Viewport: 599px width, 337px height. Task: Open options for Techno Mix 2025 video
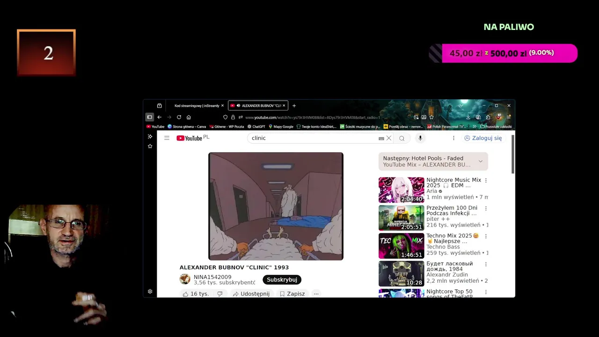coord(486,236)
